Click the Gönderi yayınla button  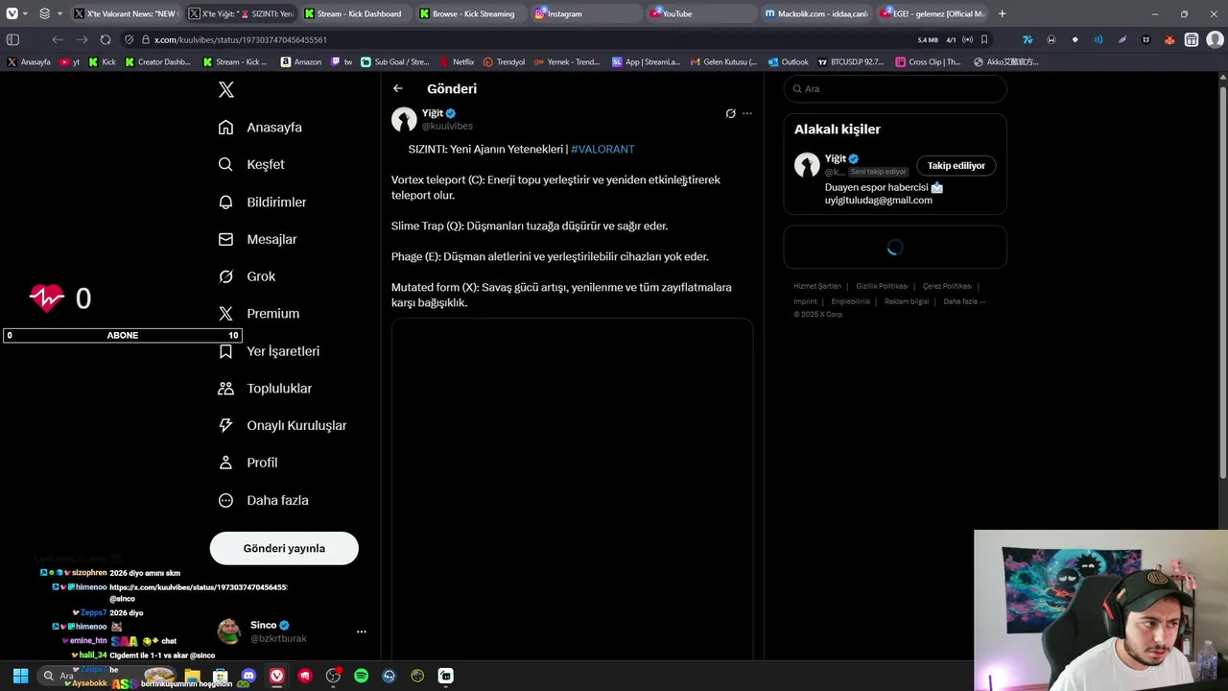pos(284,548)
